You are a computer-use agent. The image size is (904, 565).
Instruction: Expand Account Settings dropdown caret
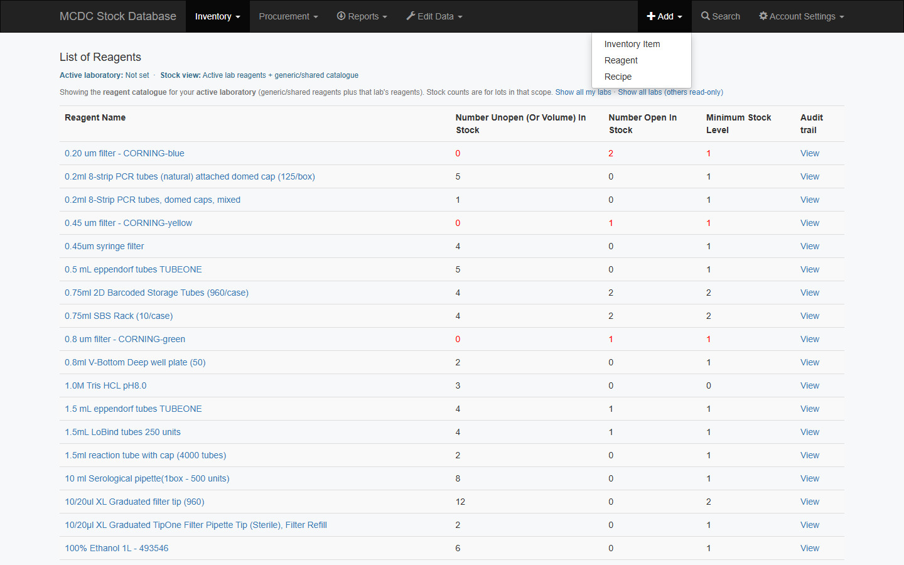842,17
